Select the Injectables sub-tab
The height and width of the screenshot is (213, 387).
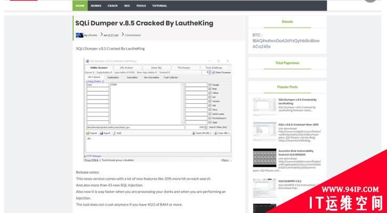click(132, 77)
